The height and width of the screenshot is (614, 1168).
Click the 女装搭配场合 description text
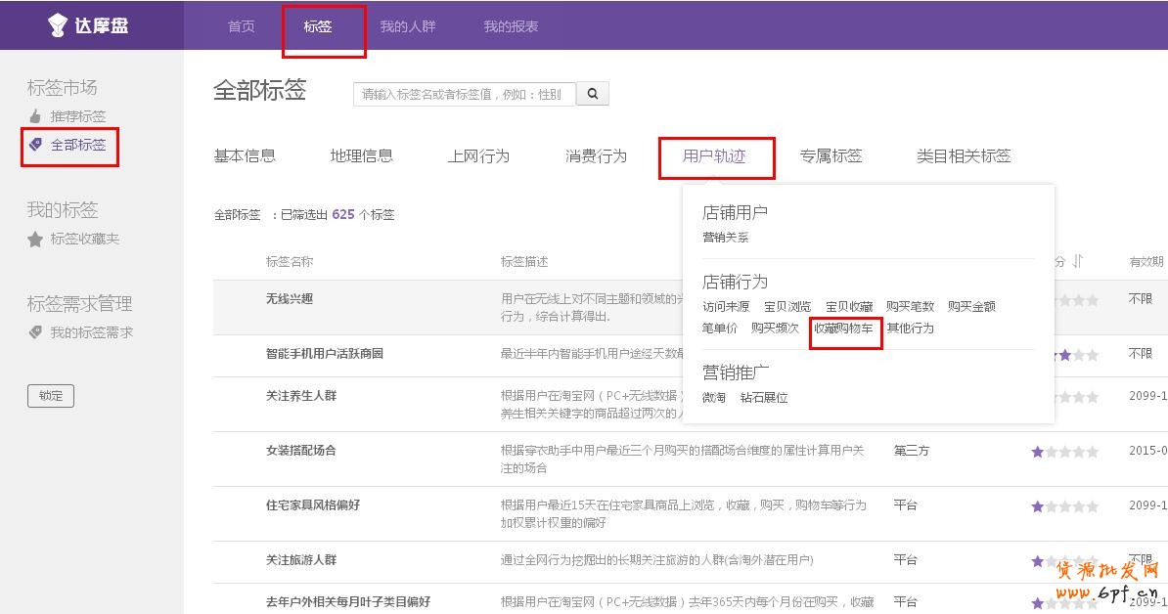(683, 460)
